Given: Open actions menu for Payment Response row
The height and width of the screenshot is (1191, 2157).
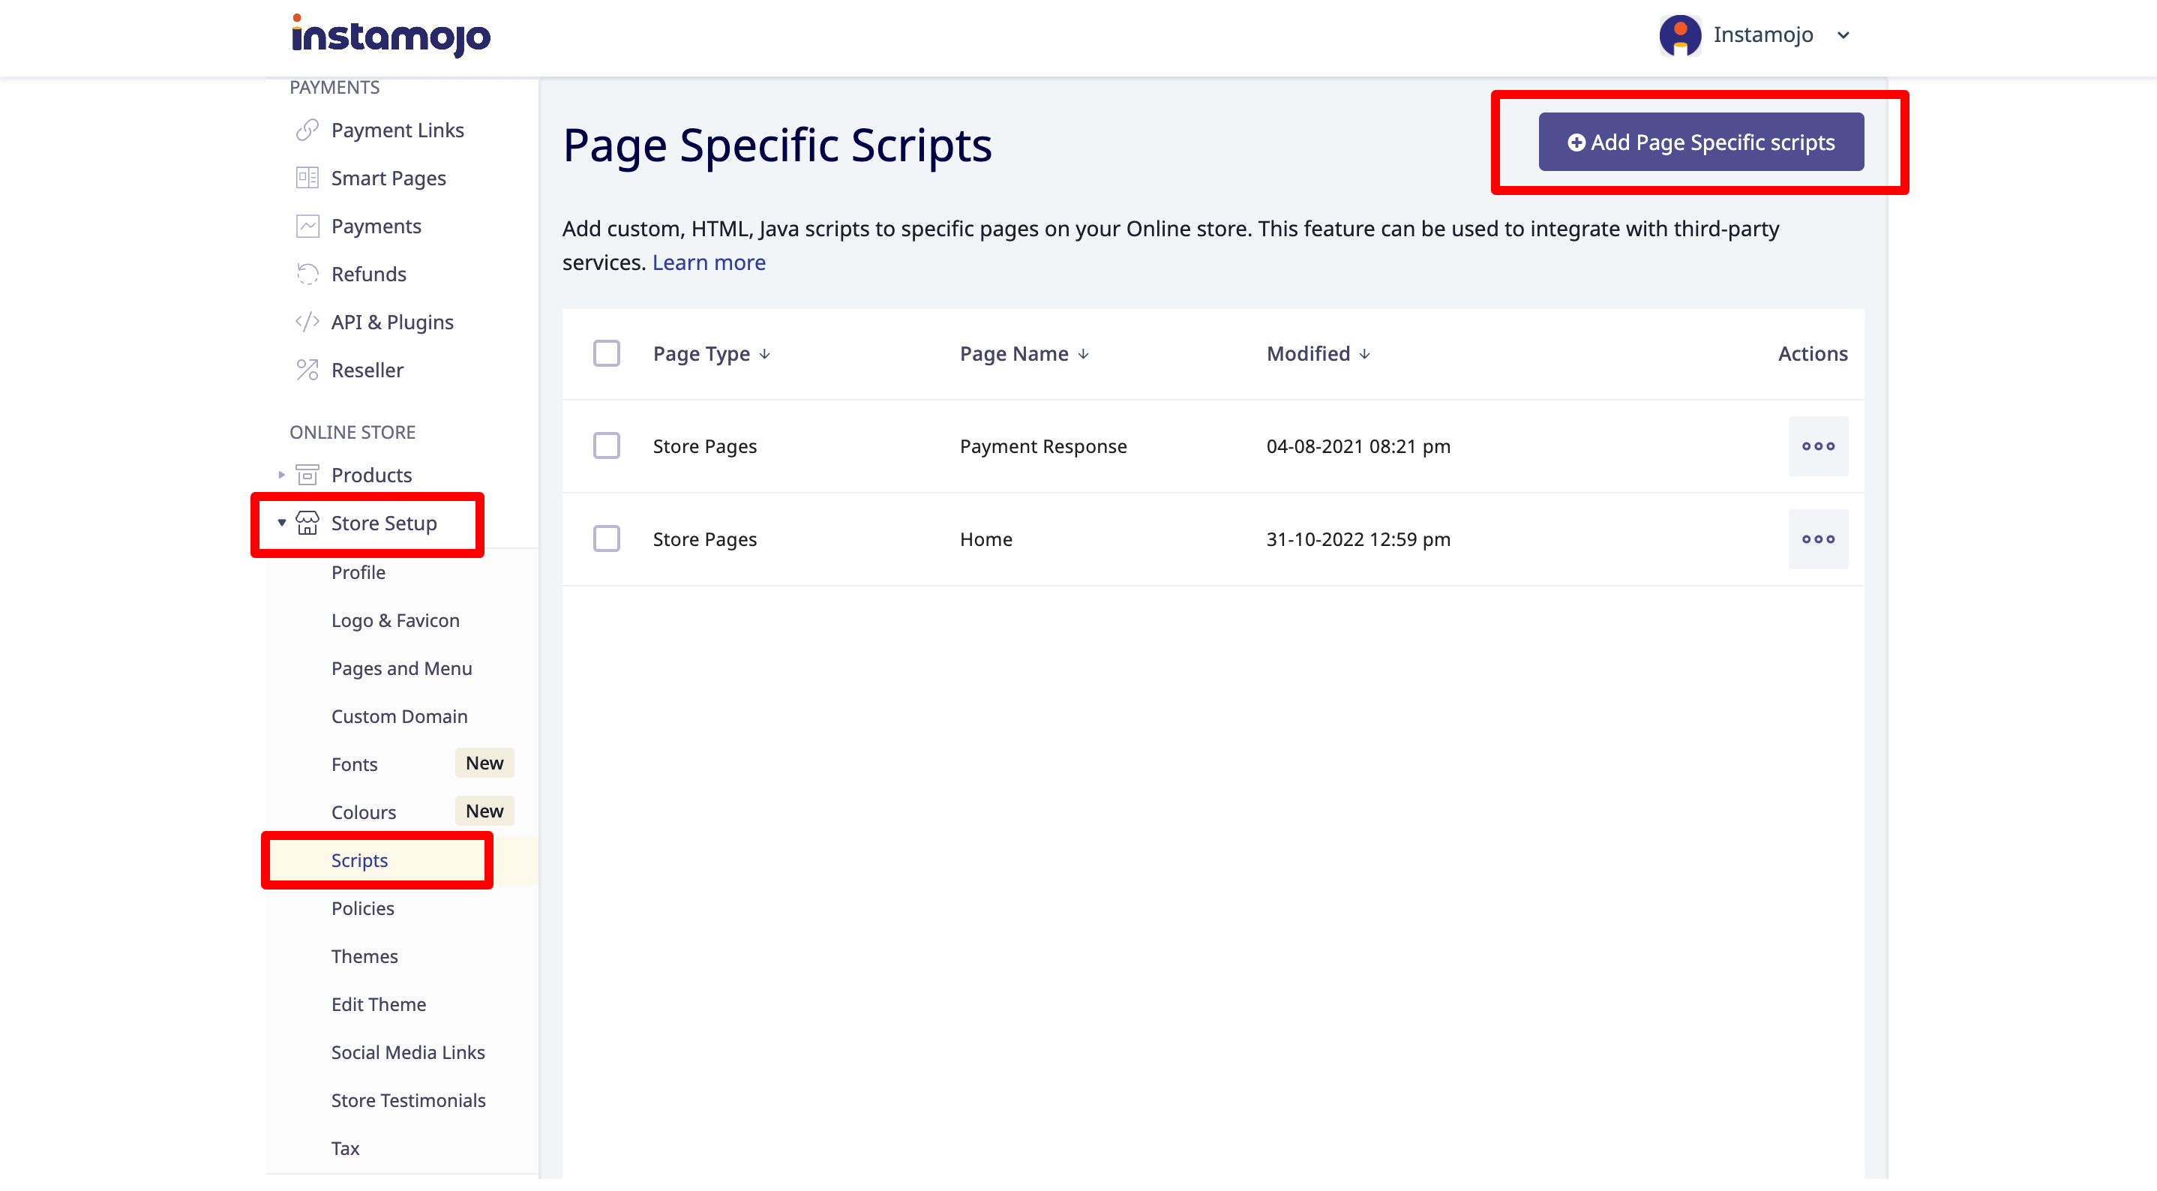Looking at the screenshot, I should coord(1817,446).
